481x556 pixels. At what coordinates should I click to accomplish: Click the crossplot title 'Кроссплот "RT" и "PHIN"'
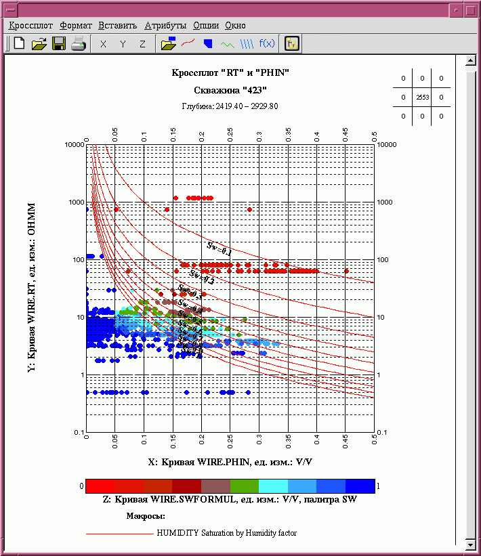pyautogui.click(x=230, y=72)
